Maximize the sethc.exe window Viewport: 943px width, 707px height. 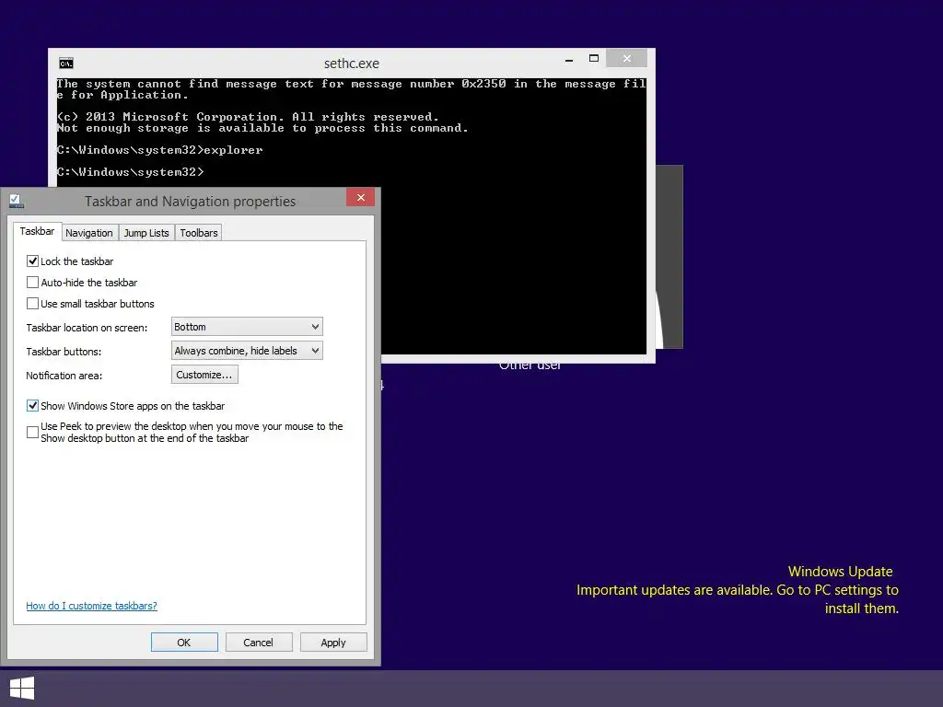(x=594, y=58)
